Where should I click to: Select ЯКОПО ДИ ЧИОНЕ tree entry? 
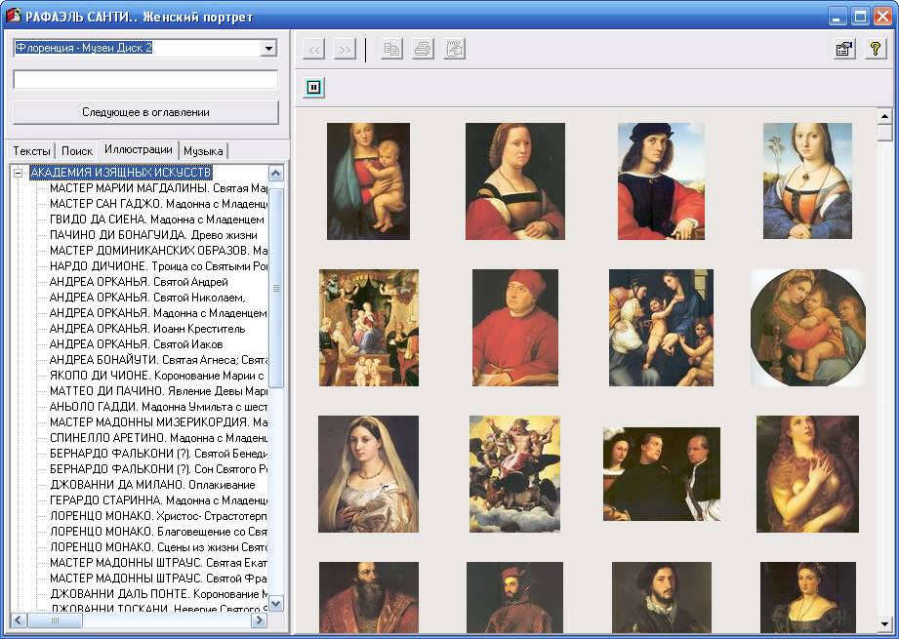click(x=156, y=375)
